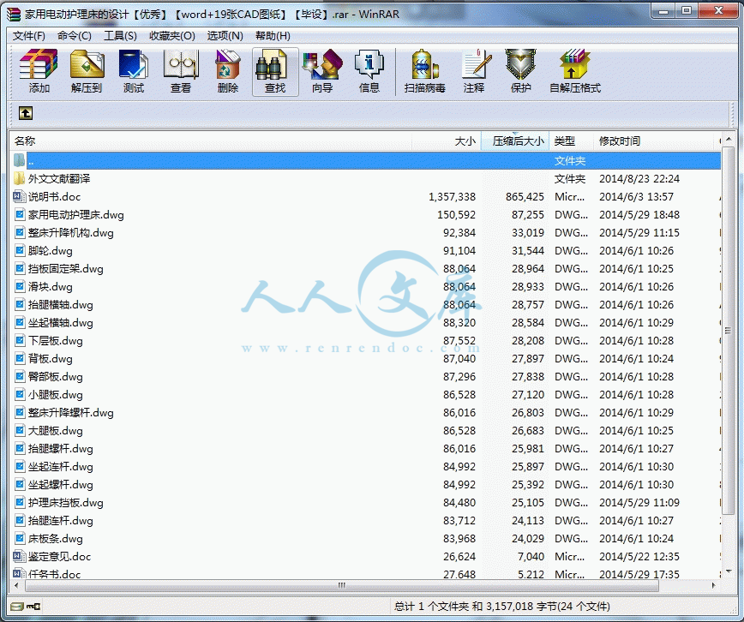The height and width of the screenshot is (622, 744).
Task: Open the 收藏夹(O) menu
Action: pos(171,36)
